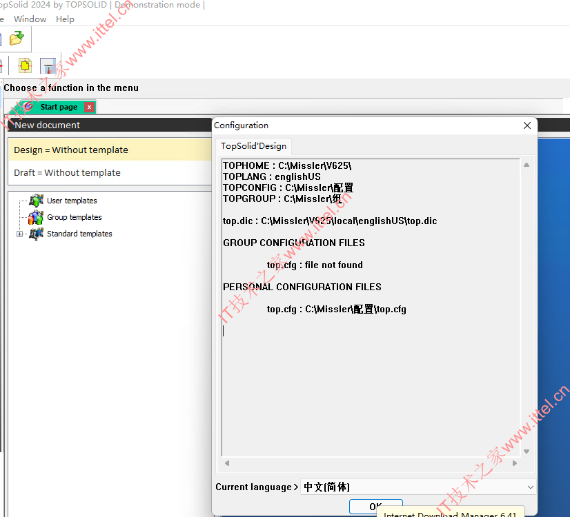Image resolution: width=570 pixels, height=517 pixels.
Task: Click the TOPCONFIG path line
Action: [288, 187]
